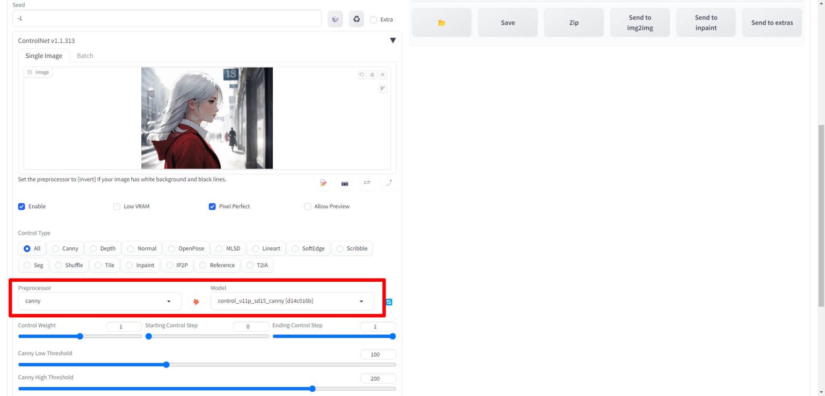Click the Canny Low Threshold slider handle
The image size is (825, 396).
pyautogui.click(x=166, y=365)
